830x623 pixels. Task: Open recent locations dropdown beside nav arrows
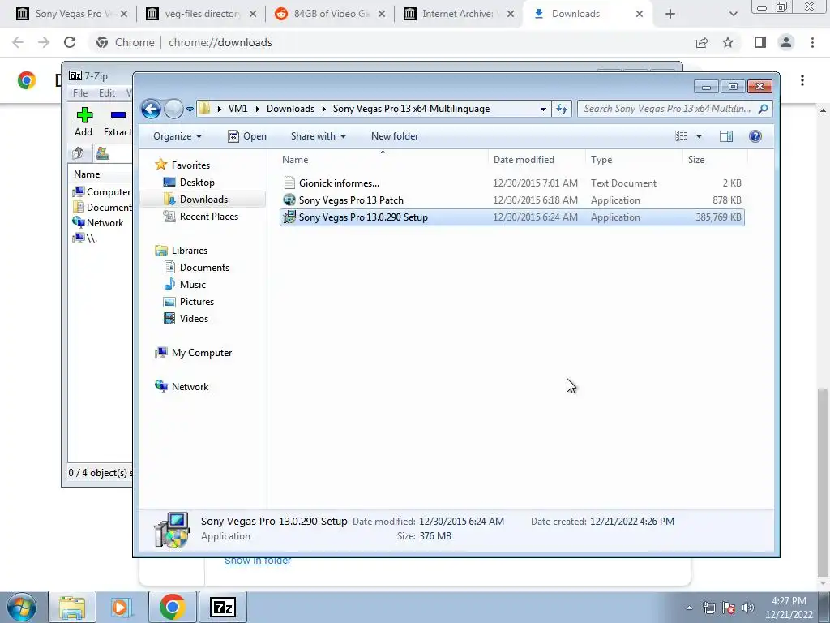click(x=190, y=110)
